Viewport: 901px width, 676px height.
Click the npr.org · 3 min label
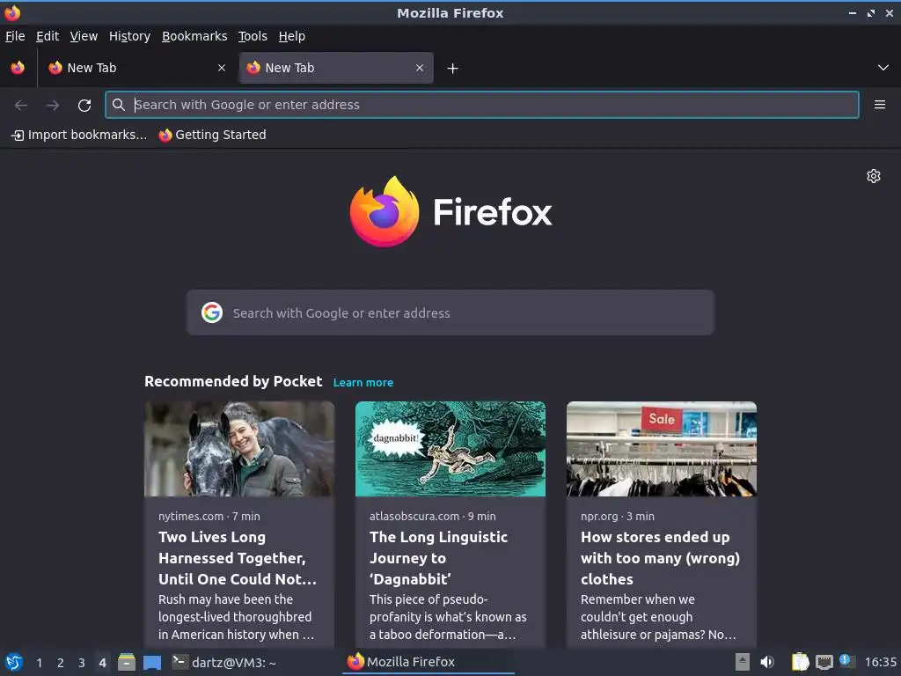click(x=617, y=516)
